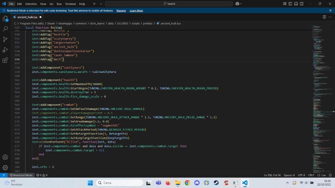Screen dimensions: 335x188
Task: Click the Accounts icon in activity bar
Action: [x=5, y=157]
